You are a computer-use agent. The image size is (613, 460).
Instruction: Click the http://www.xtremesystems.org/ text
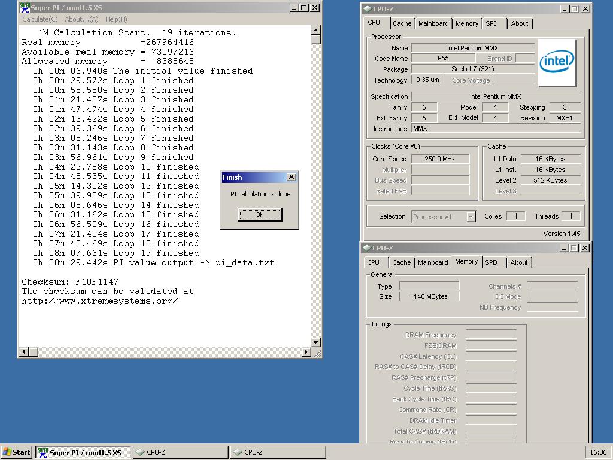click(100, 301)
